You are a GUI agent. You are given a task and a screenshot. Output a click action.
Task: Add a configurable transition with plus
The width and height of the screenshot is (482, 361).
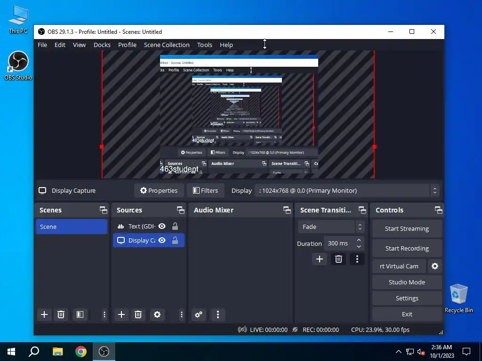(x=320, y=259)
